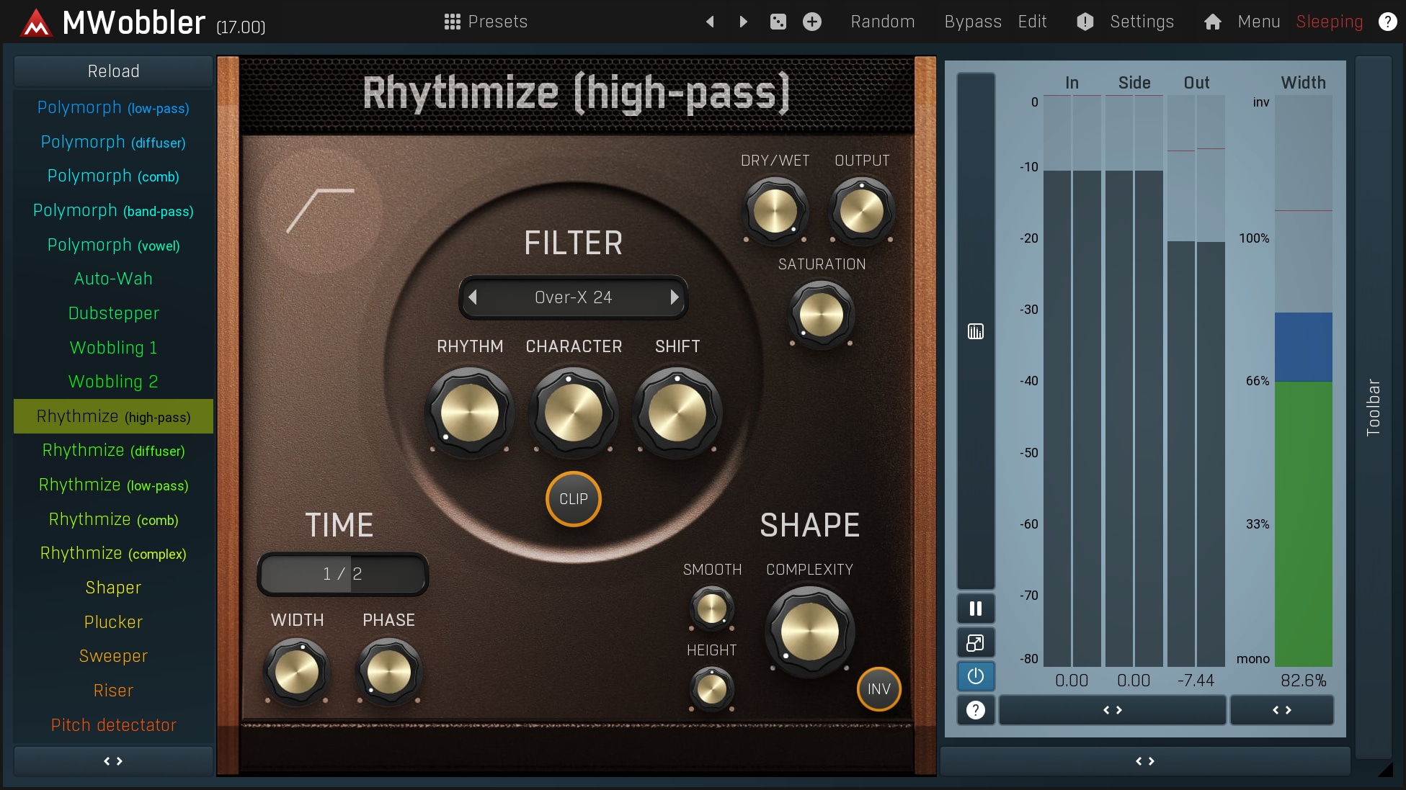Select next filter type after Over-X 24
The width and height of the screenshot is (1406, 790).
(675, 297)
